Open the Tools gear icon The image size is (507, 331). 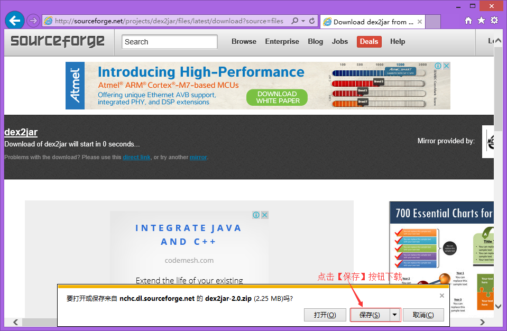click(494, 21)
